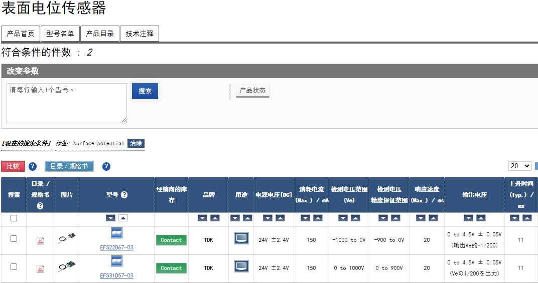Viewport: 538px width, 283px height.
Task: Click help icon in 型号 column header
Action: (x=124, y=195)
